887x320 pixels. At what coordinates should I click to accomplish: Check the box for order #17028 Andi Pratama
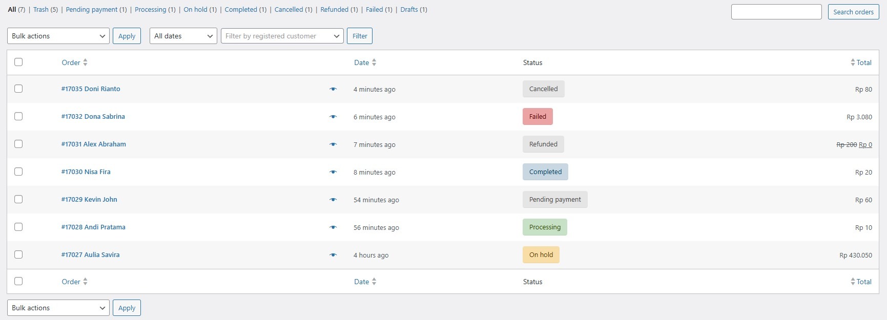click(18, 227)
